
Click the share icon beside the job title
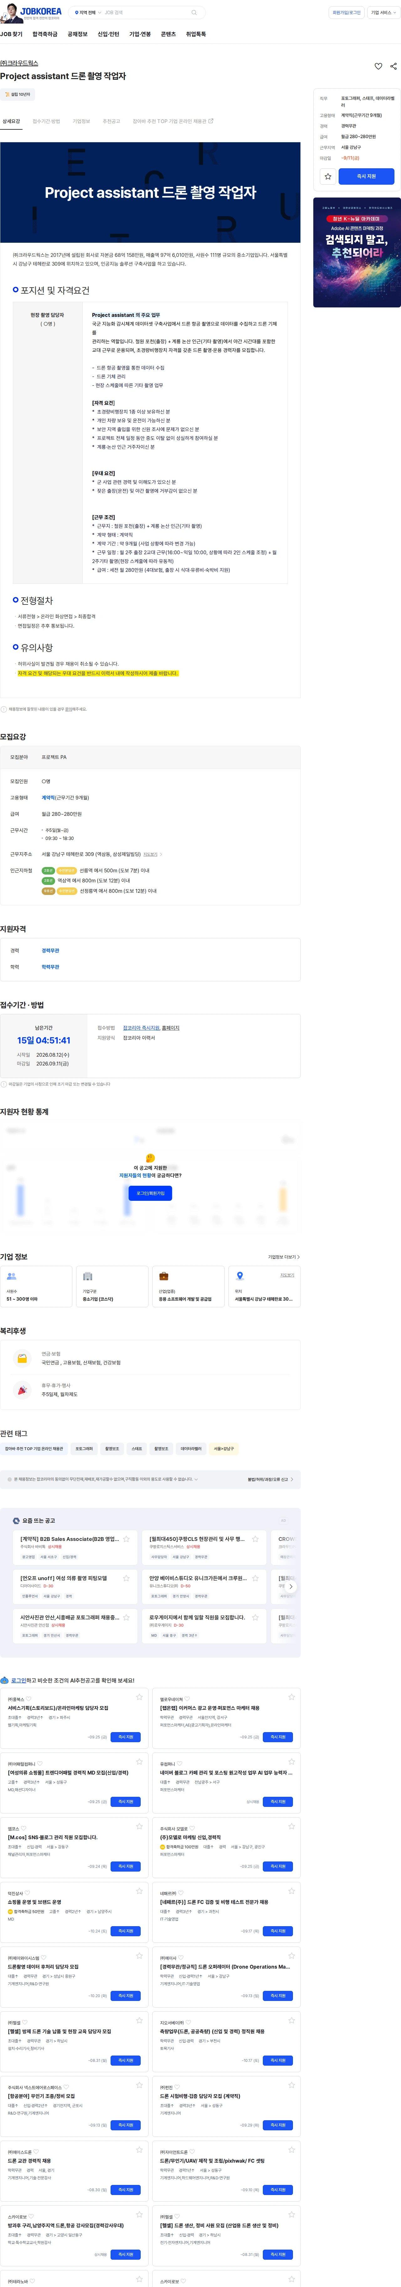point(393,67)
